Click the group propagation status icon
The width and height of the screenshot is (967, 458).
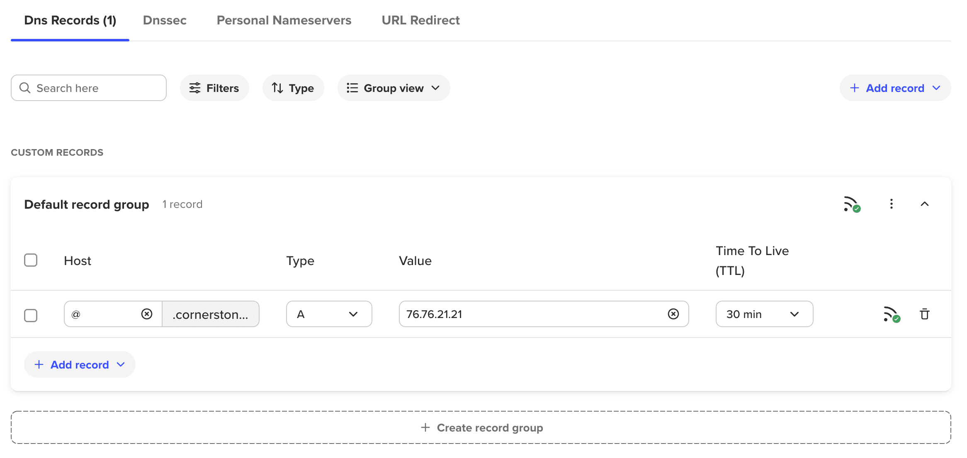coord(852,204)
